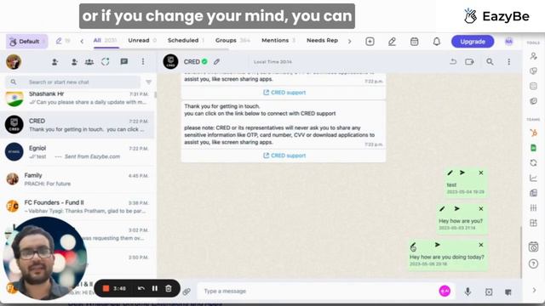This screenshot has height=306, width=545.
Task: Click the Upgrade button
Action: tap(473, 42)
